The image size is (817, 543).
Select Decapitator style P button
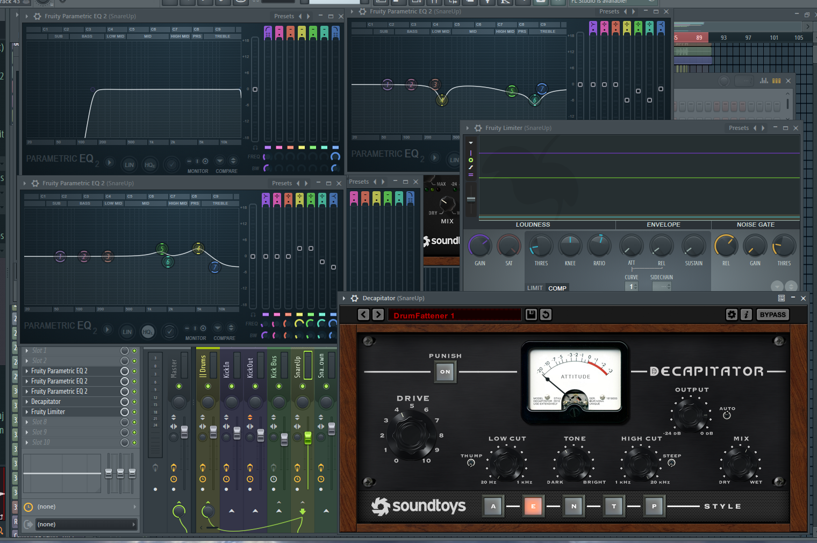tap(654, 506)
